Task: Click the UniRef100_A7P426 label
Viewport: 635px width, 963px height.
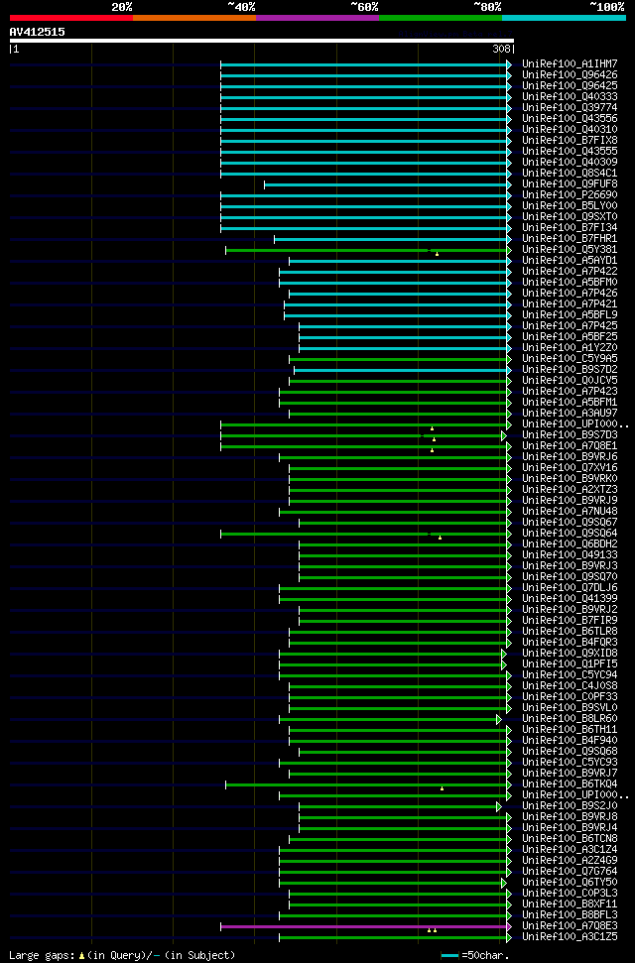Action: click(x=570, y=293)
